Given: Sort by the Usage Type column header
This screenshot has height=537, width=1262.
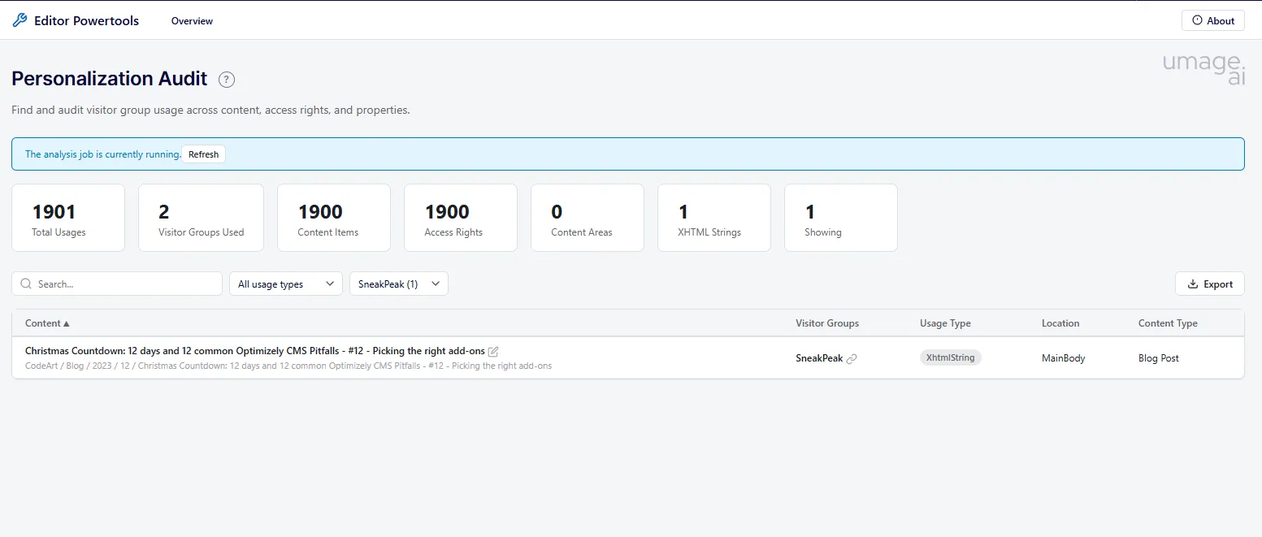Looking at the screenshot, I should coord(945,323).
